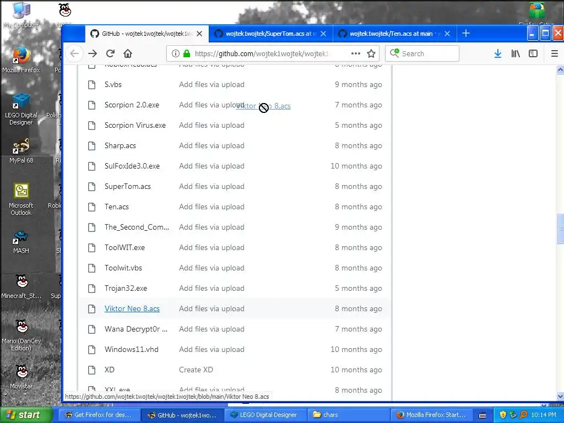Open ToolWIT.exe file entry
Screen dimensions: 564x423
click(125, 247)
